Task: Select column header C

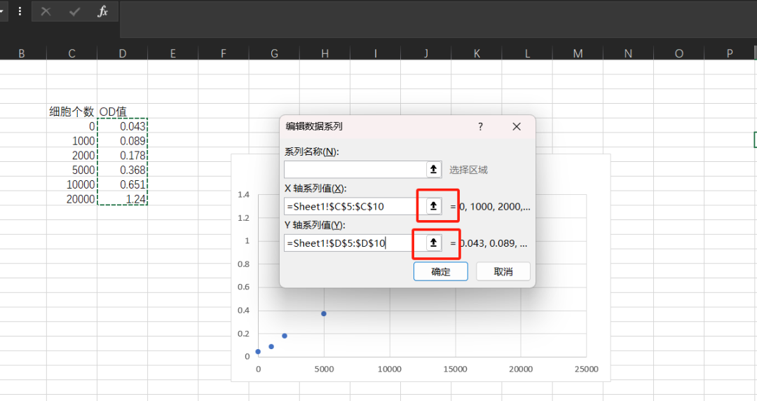Action: point(71,53)
